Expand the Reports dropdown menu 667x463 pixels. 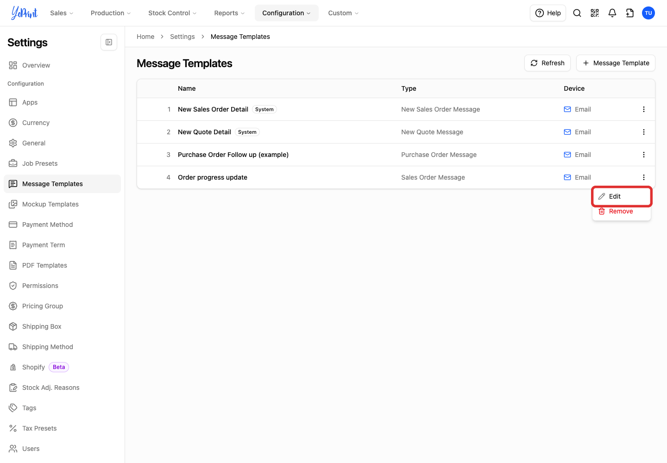point(229,13)
